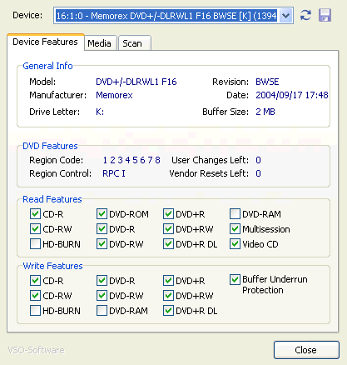347x365 pixels.
Task: Toggle HD-BURN checkbox under Write Features
Action: click(x=35, y=311)
